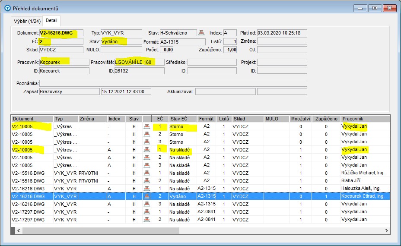Click stamp icon in V2-10005 Storno EČ 3 row
Viewport: 401px width, 246px height.
[147, 142]
